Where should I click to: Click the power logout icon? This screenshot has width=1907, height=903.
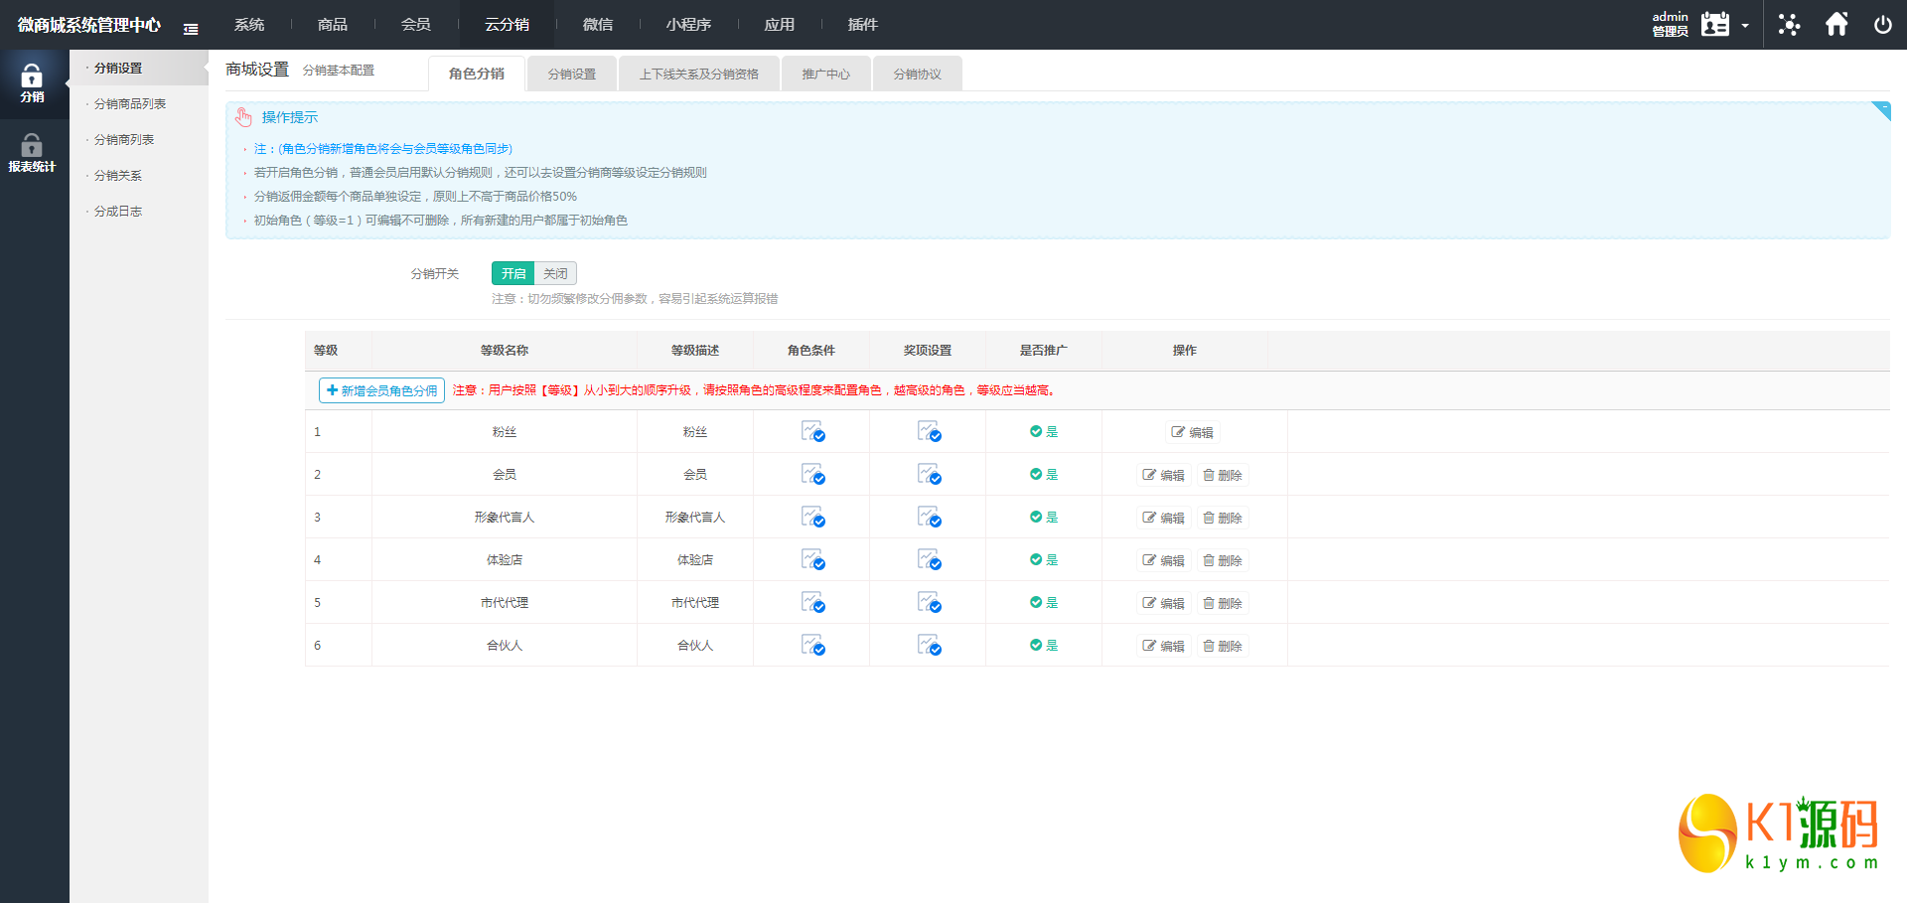point(1882,25)
